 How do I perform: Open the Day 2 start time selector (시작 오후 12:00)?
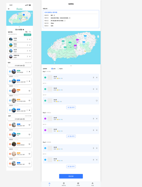coord(20,119)
